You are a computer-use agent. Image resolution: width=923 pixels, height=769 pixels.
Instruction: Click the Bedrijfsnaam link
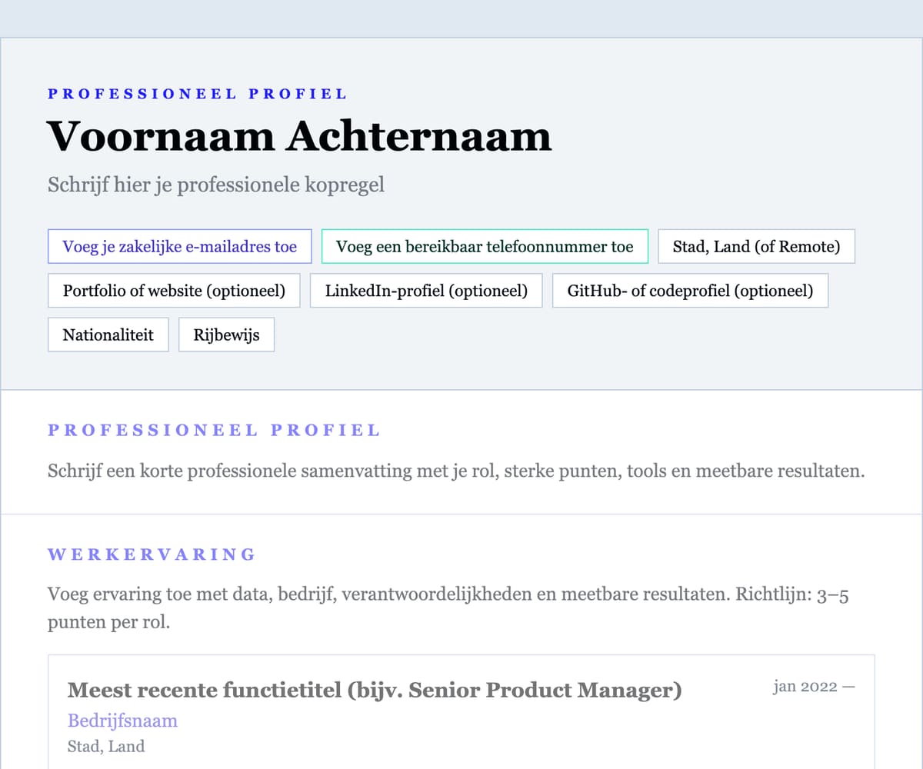pyautogui.click(x=122, y=721)
